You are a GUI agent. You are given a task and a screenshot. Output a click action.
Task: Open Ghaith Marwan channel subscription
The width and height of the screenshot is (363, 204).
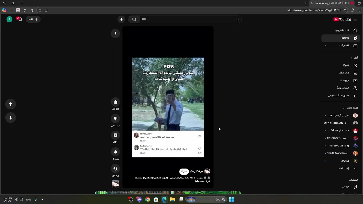coord(341,153)
